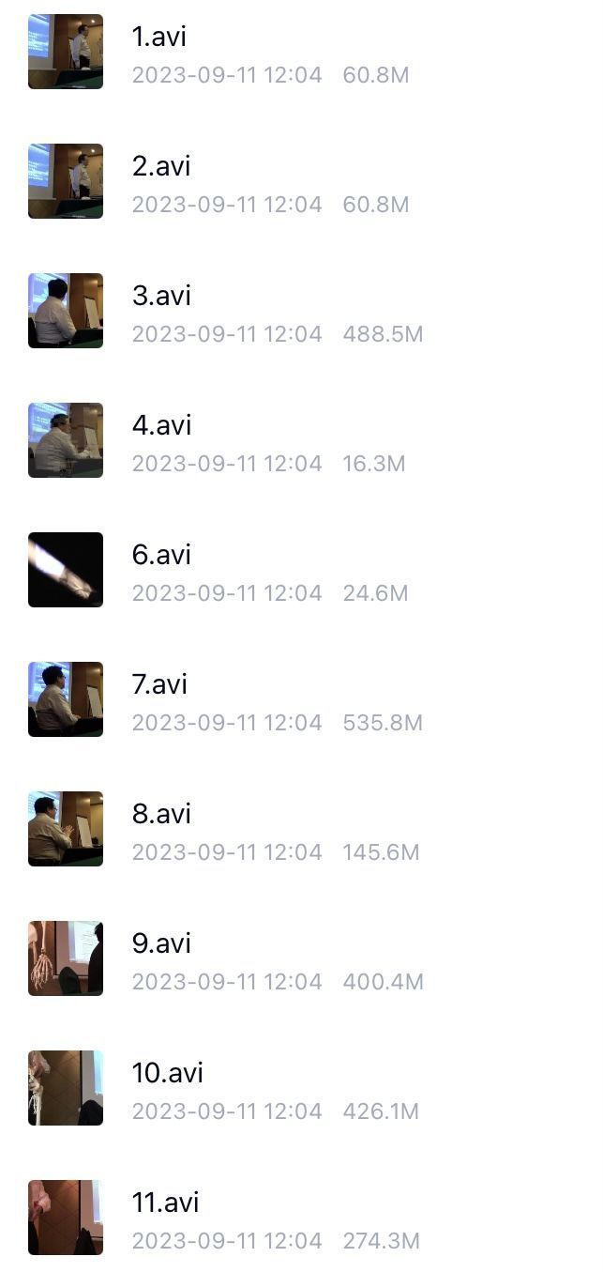Open the 6.avi file entry
Viewport: 603px width, 1272px height.
pyautogui.click(x=161, y=555)
